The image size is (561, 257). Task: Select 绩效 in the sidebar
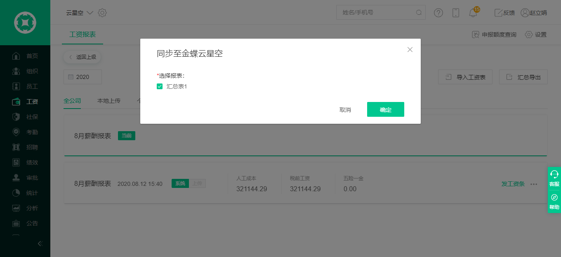tap(25, 162)
